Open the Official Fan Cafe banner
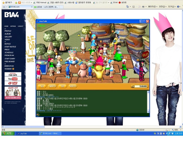Screen dimensions: 183x147 point(13,74)
